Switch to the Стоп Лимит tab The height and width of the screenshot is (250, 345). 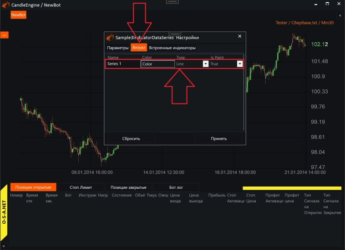coord(81,187)
